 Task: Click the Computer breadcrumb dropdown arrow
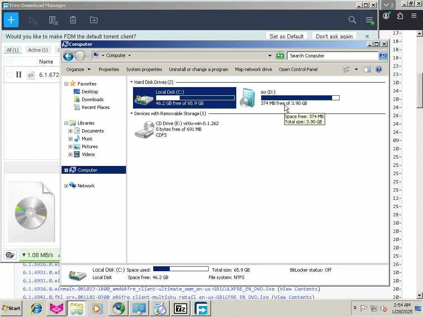click(129, 56)
